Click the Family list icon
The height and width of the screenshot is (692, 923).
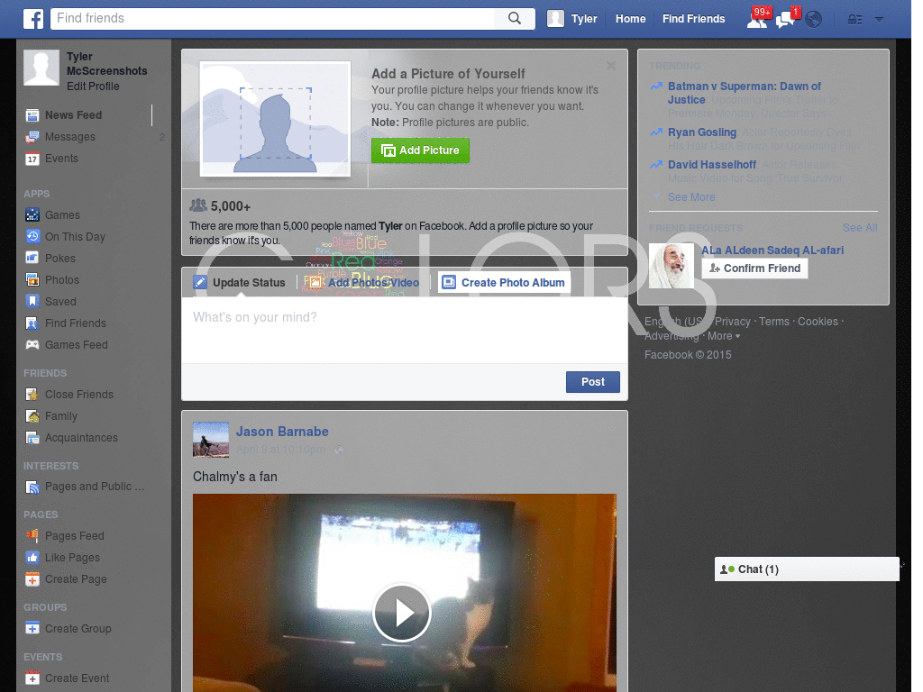coord(32,416)
